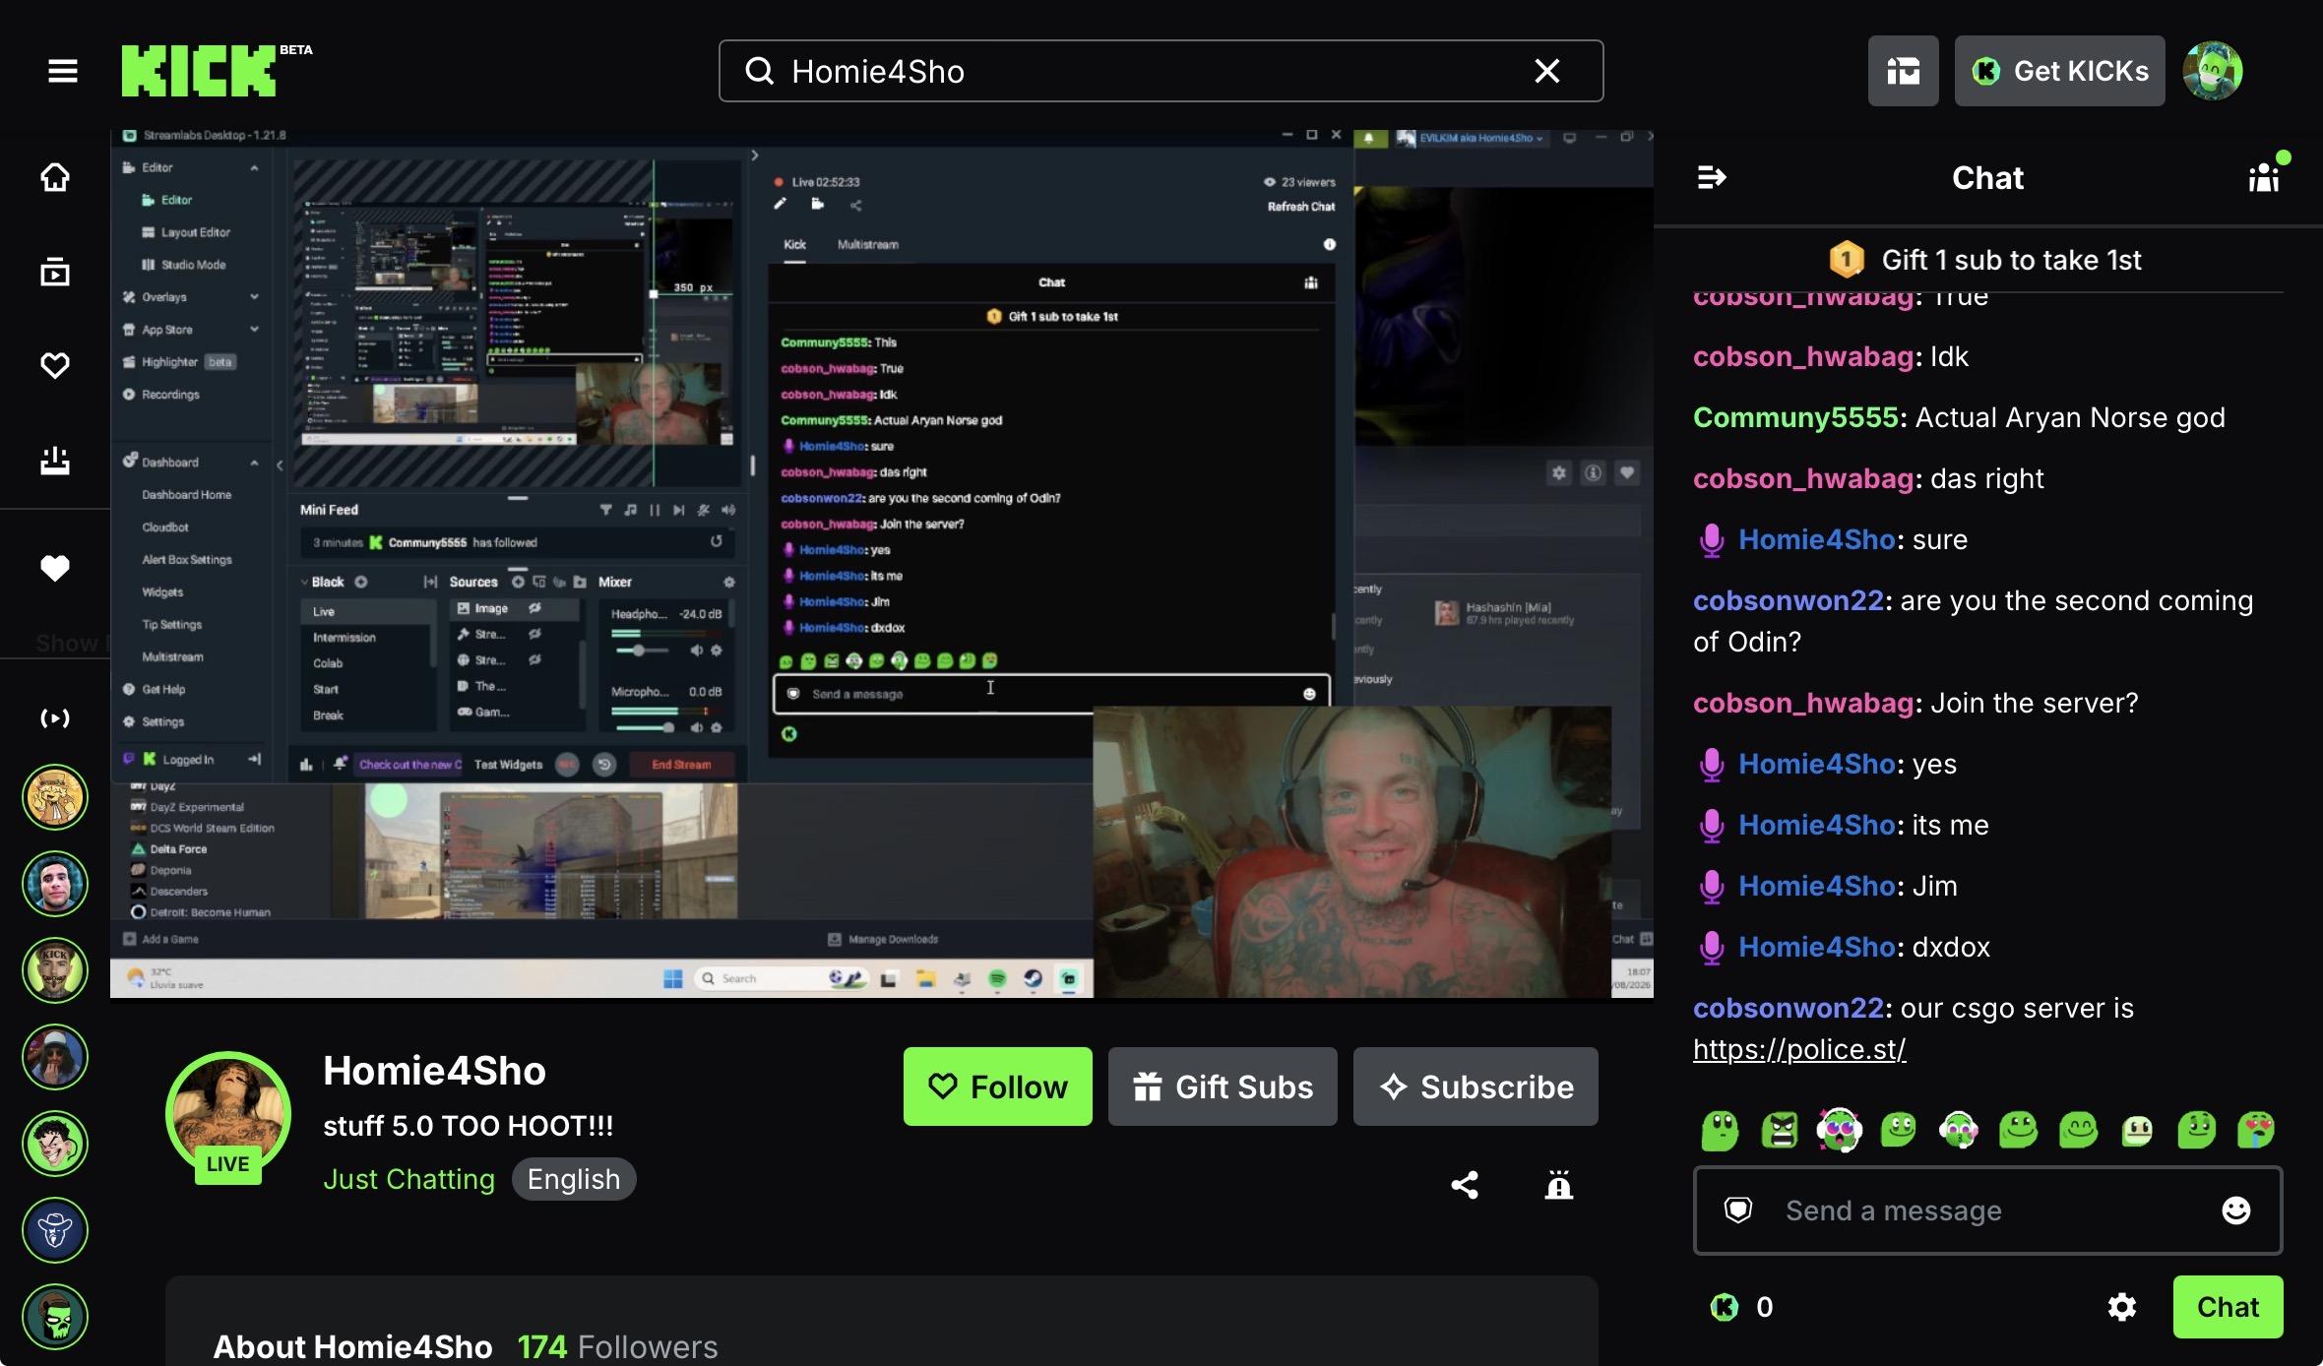
Task: Click Homie4Sho beside 'sure' in right chat panel
Action: pos(1817,539)
